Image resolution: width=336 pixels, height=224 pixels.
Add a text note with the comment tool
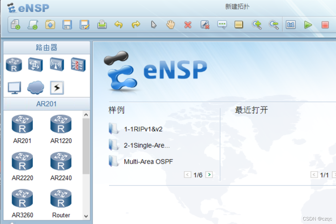coord(222,25)
